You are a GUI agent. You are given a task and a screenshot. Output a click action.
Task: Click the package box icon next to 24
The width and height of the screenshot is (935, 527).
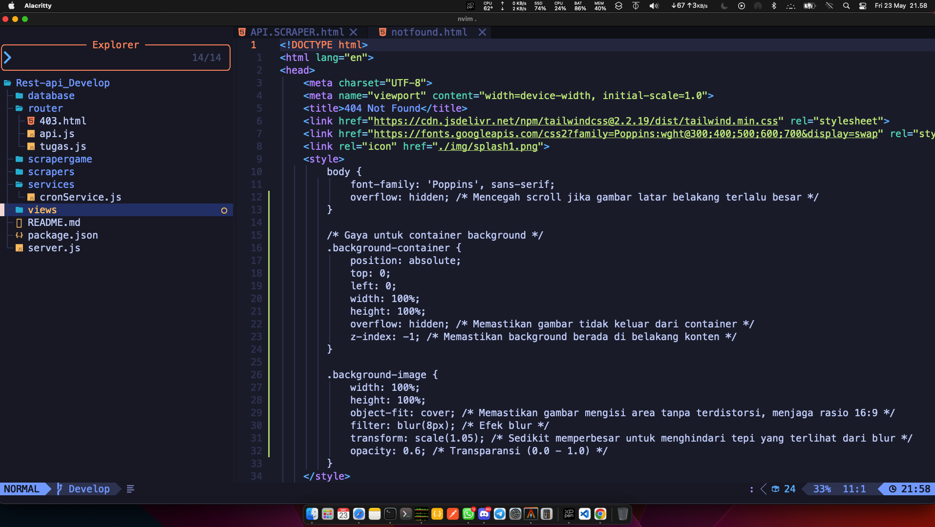(775, 489)
